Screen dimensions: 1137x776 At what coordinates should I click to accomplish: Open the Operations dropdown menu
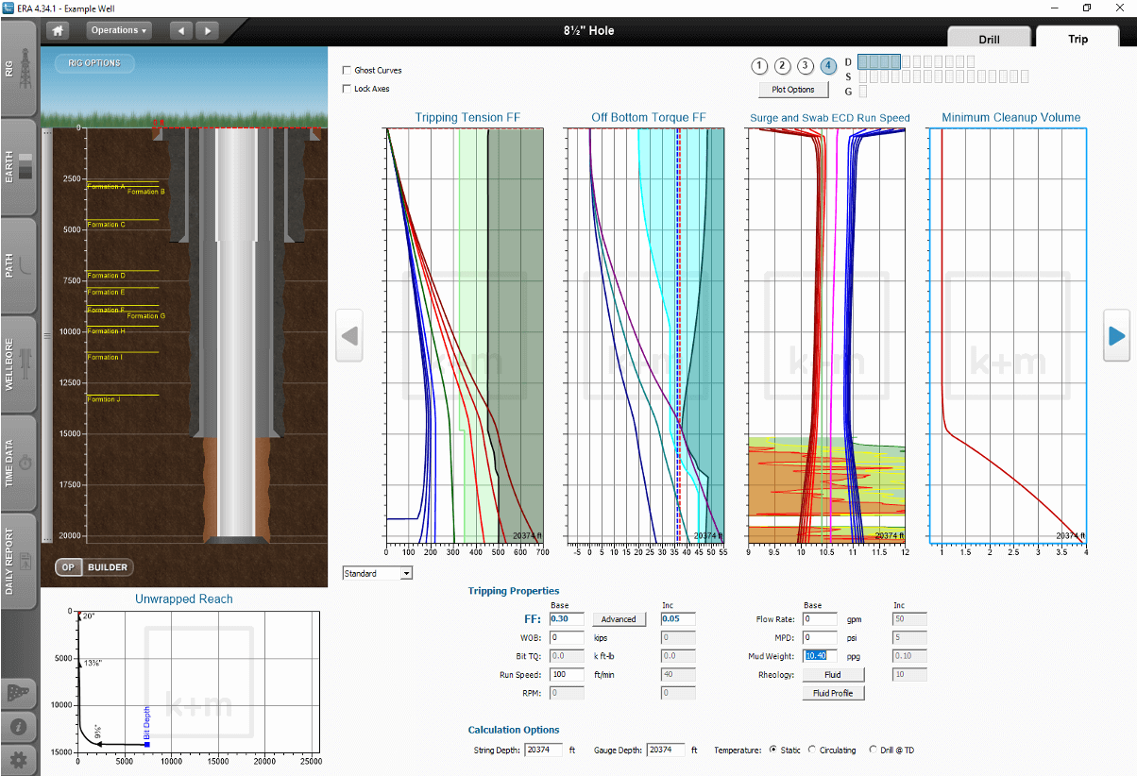(x=119, y=30)
